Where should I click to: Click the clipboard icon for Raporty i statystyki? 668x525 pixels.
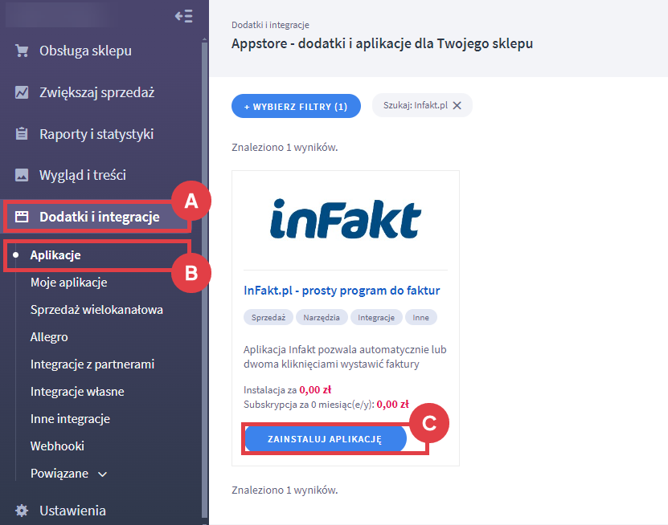(x=22, y=134)
